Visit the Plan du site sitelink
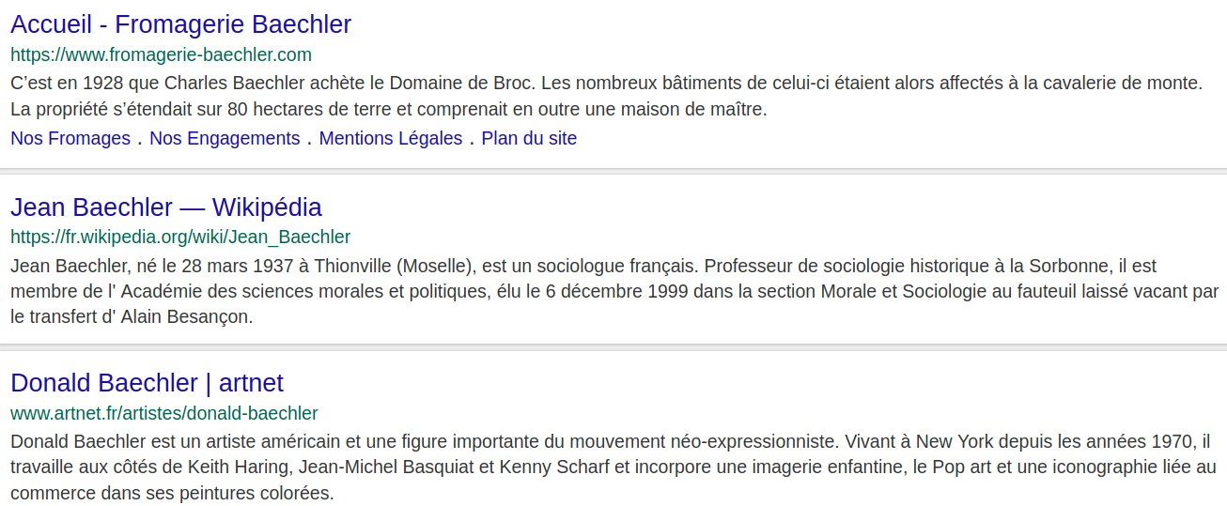The height and width of the screenshot is (506, 1227). click(529, 139)
